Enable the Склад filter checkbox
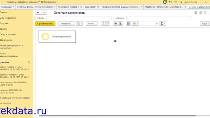 [36, 18]
